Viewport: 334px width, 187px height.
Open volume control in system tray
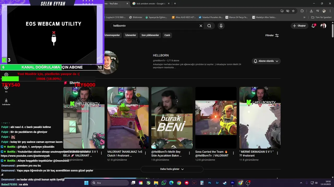point(316,183)
